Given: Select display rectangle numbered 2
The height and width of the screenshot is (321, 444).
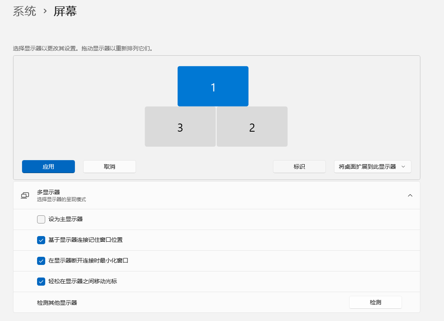Looking at the screenshot, I should coord(252,126).
